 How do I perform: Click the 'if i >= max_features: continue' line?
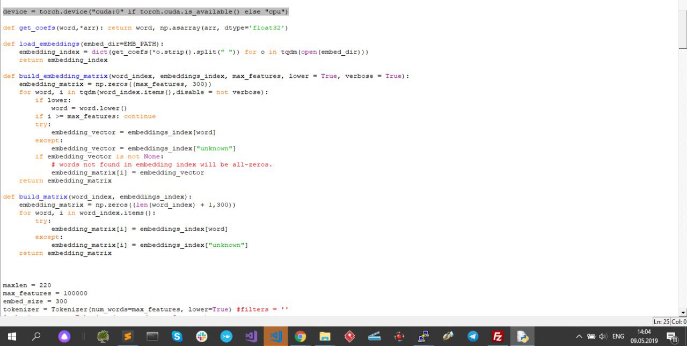(96, 116)
